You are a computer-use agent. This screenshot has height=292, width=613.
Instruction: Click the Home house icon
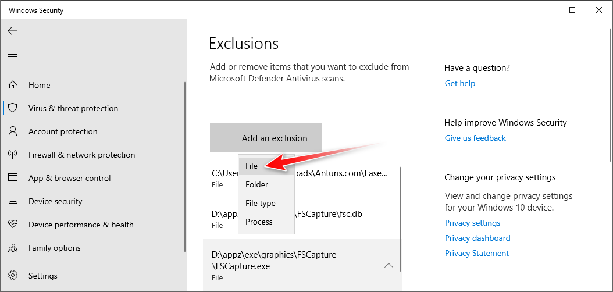pyautogui.click(x=12, y=85)
